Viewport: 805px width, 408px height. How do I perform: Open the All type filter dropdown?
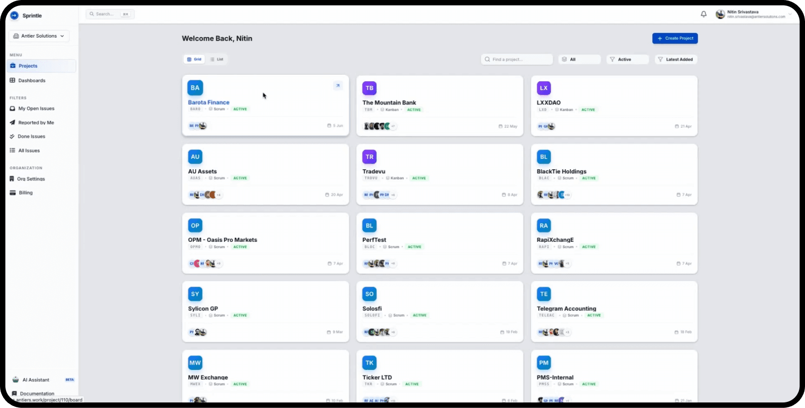pyautogui.click(x=579, y=59)
